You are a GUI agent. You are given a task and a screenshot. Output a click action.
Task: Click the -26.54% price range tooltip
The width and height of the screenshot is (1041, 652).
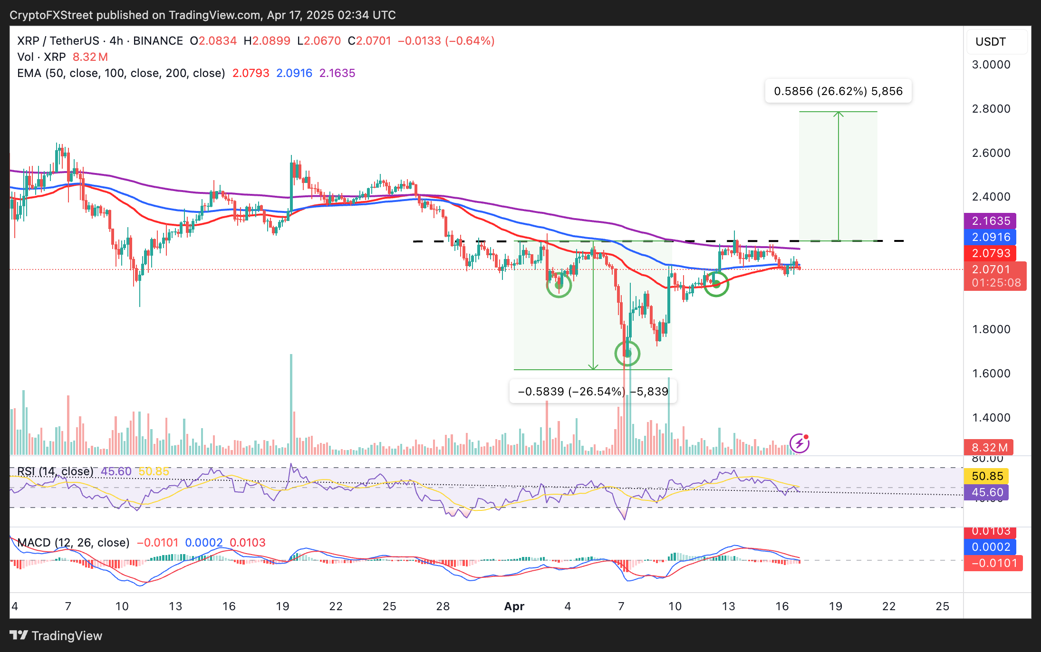tap(593, 392)
